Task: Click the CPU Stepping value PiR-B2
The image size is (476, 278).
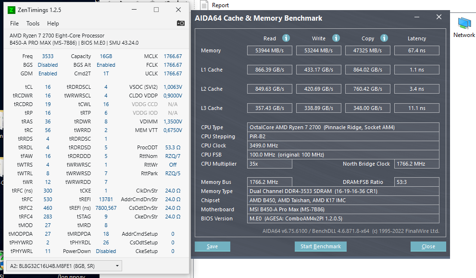Action: (343, 136)
